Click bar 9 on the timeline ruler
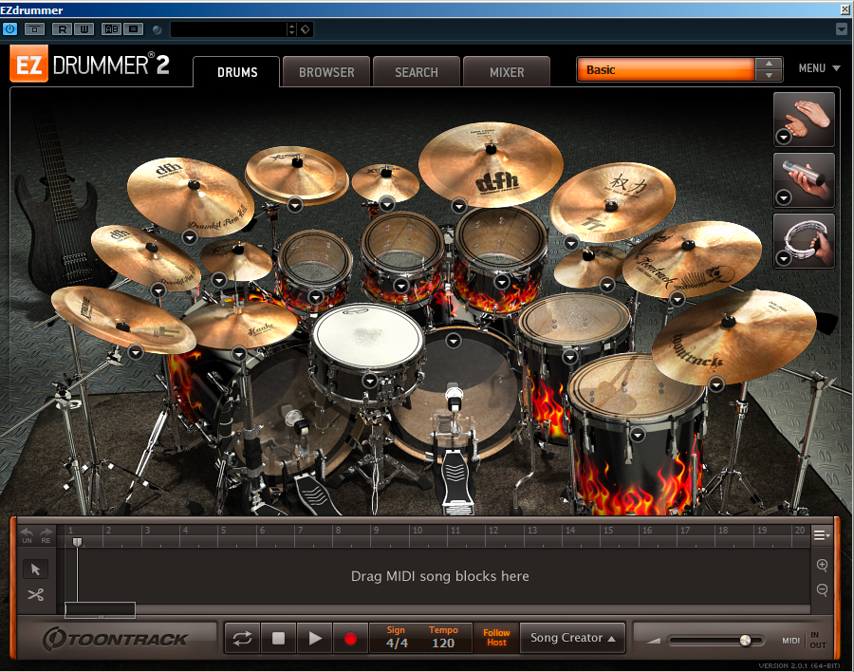 pos(376,531)
